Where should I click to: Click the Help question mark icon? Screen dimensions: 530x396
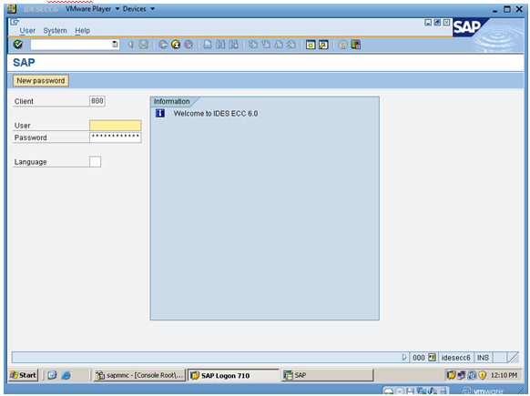342,45
